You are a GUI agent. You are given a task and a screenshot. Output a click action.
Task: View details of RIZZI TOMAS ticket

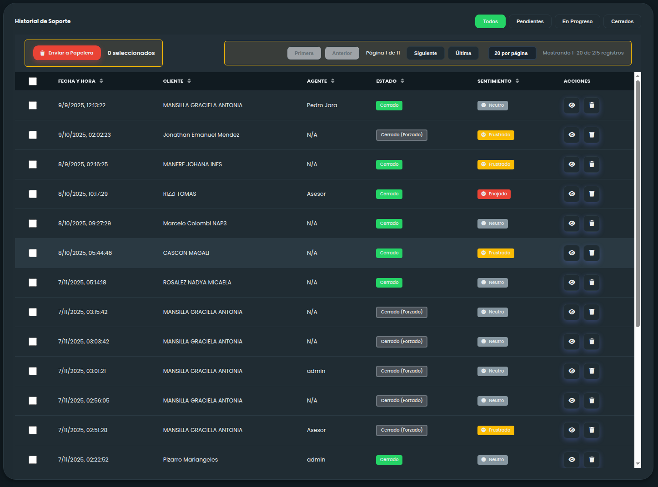572,194
